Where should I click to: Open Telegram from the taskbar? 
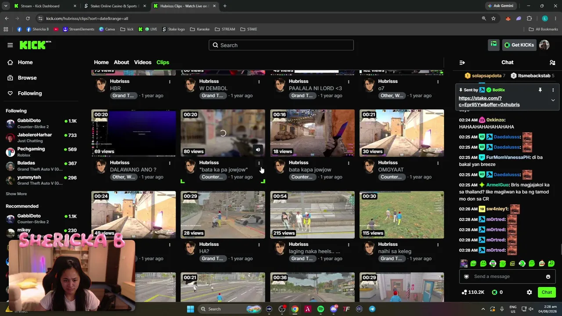click(x=372, y=309)
